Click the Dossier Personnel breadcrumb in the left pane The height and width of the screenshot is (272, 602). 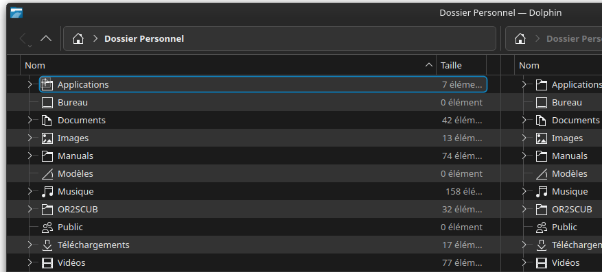click(x=144, y=38)
